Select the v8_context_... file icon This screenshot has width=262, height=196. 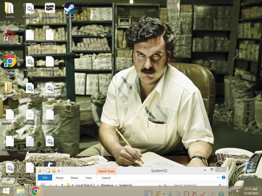pyautogui.click(x=50, y=64)
